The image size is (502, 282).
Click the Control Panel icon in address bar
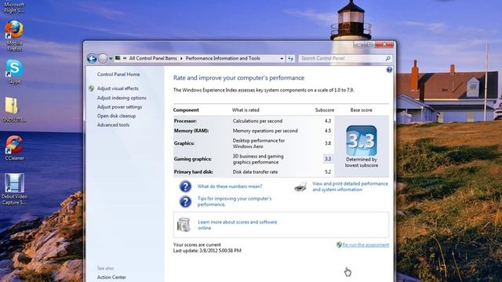pos(118,58)
